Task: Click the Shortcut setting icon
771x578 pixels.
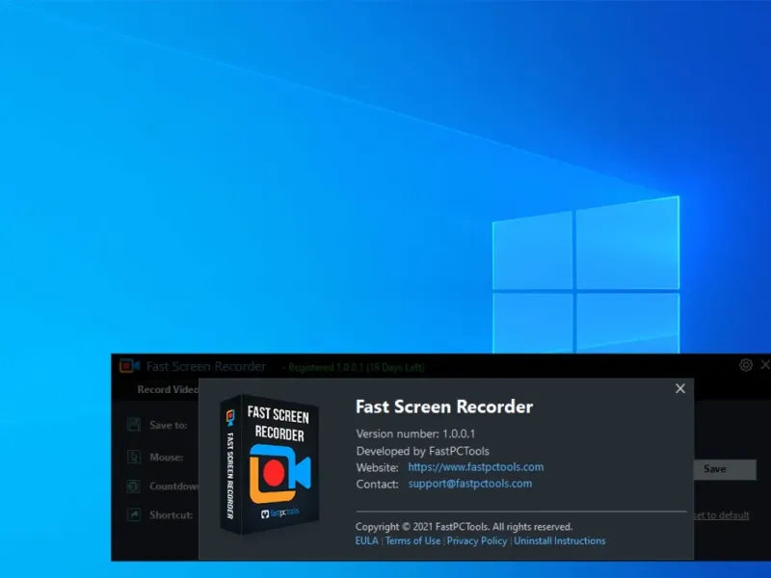Action: (134, 514)
